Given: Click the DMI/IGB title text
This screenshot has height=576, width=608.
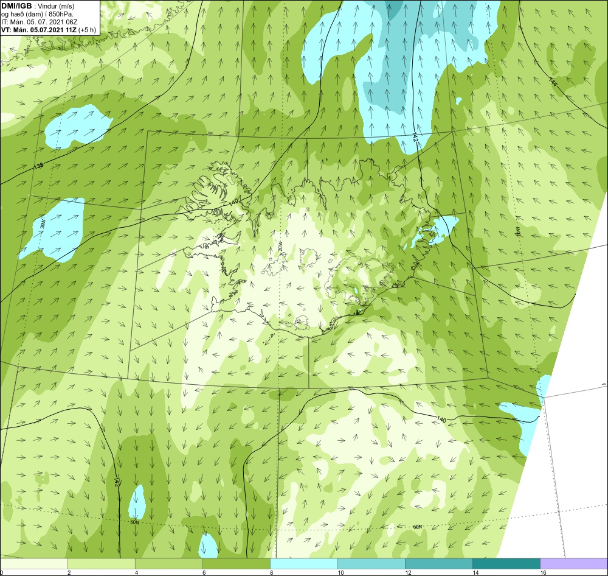Looking at the screenshot, I should (16, 6).
